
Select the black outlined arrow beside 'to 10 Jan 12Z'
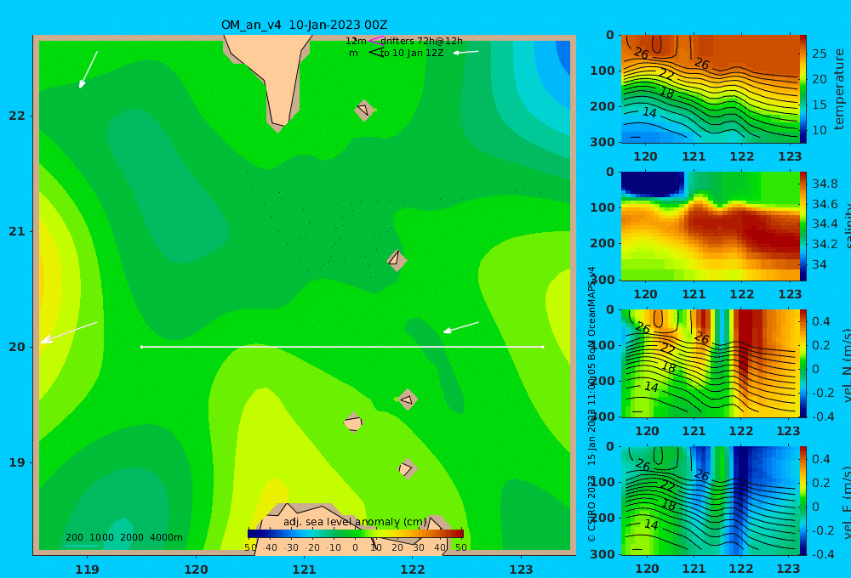[376, 52]
